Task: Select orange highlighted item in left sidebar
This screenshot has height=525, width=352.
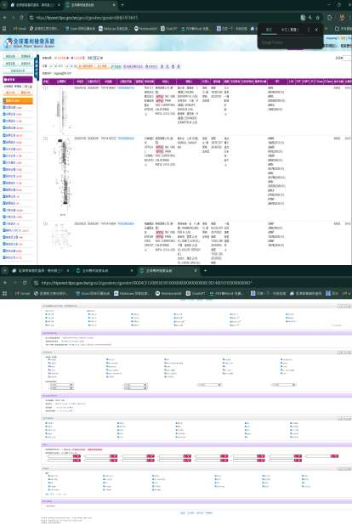Action: (x=18, y=100)
